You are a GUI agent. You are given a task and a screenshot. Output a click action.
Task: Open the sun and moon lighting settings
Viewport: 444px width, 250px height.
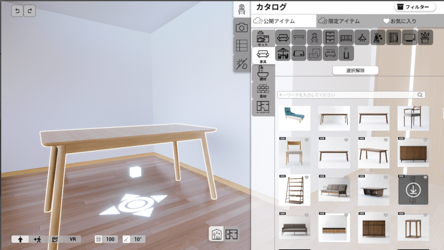[242, 64]
